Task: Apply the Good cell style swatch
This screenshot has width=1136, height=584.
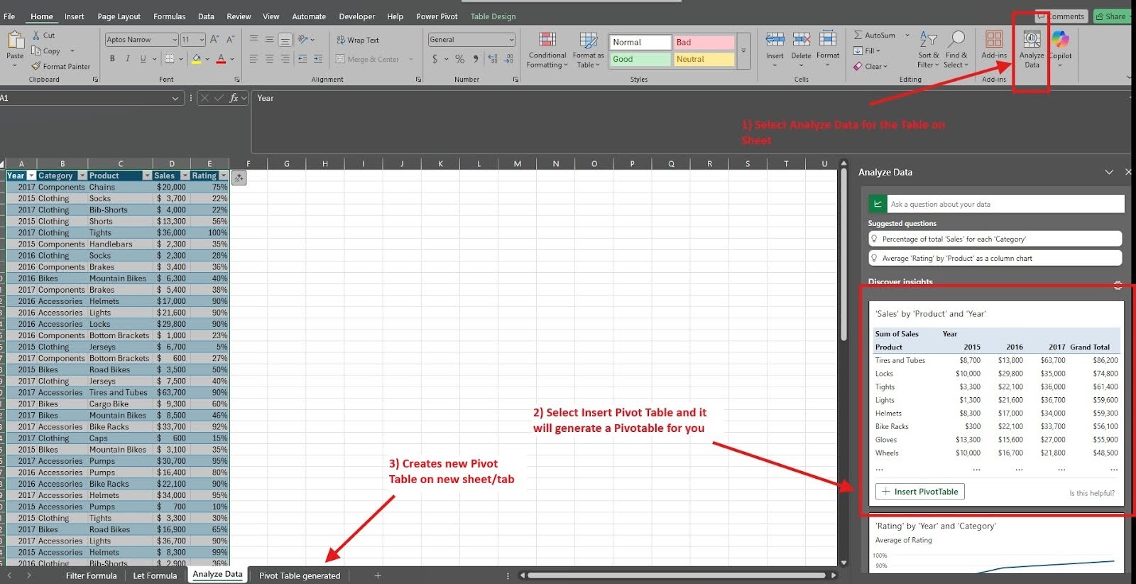Action: point(639,60)
